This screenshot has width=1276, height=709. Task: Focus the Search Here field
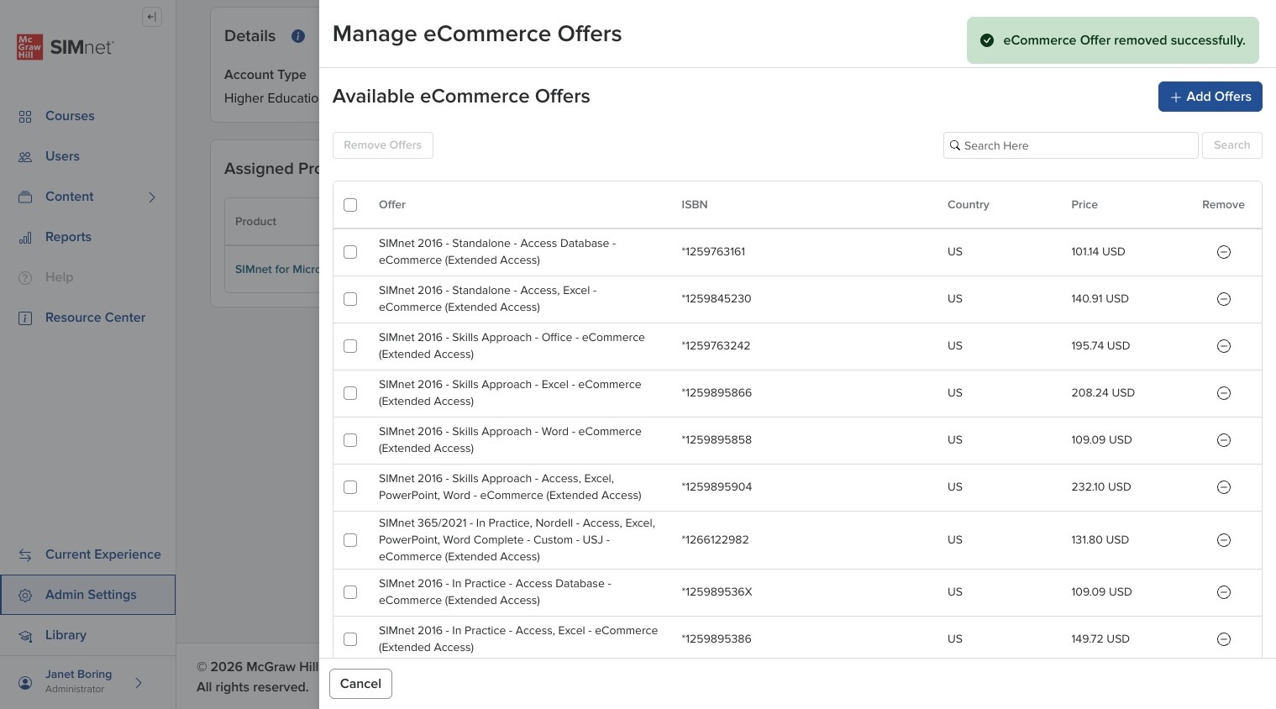click(1071, 145)
